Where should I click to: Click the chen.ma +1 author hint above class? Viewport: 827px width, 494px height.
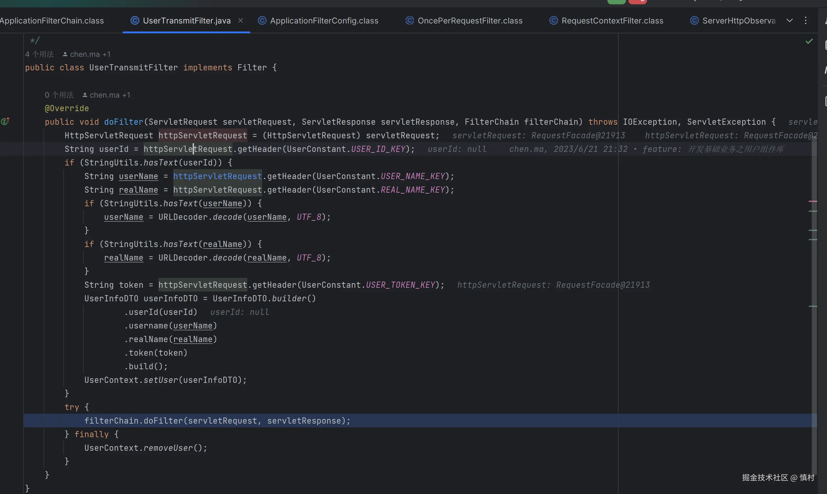(90, 54)
